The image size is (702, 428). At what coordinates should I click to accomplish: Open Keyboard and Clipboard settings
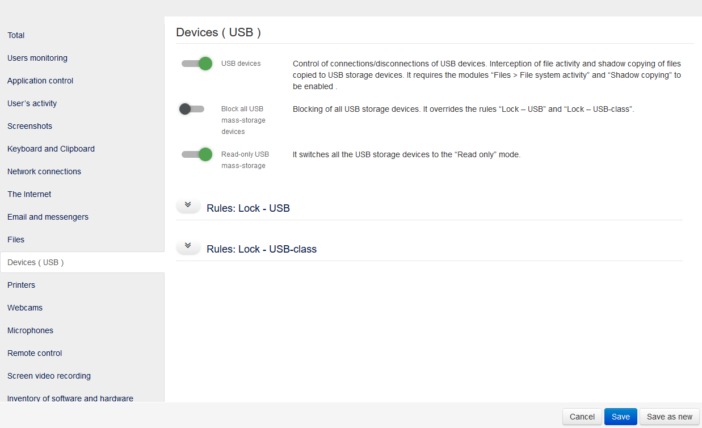(x=51, y=148)
